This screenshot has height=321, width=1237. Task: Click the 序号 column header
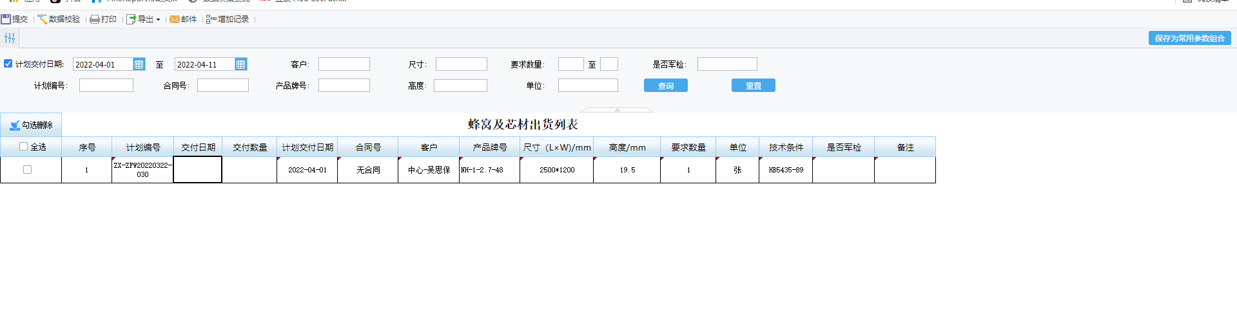(x=87, y=147)
